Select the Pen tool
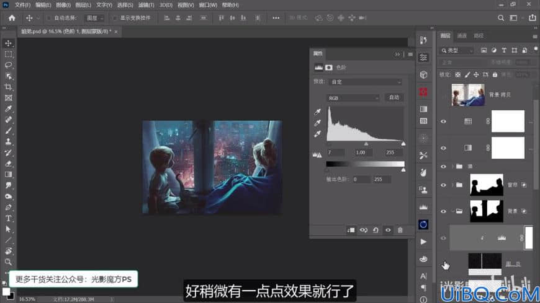The width and height of the screenshot is (540, 303). pos(8,208)
